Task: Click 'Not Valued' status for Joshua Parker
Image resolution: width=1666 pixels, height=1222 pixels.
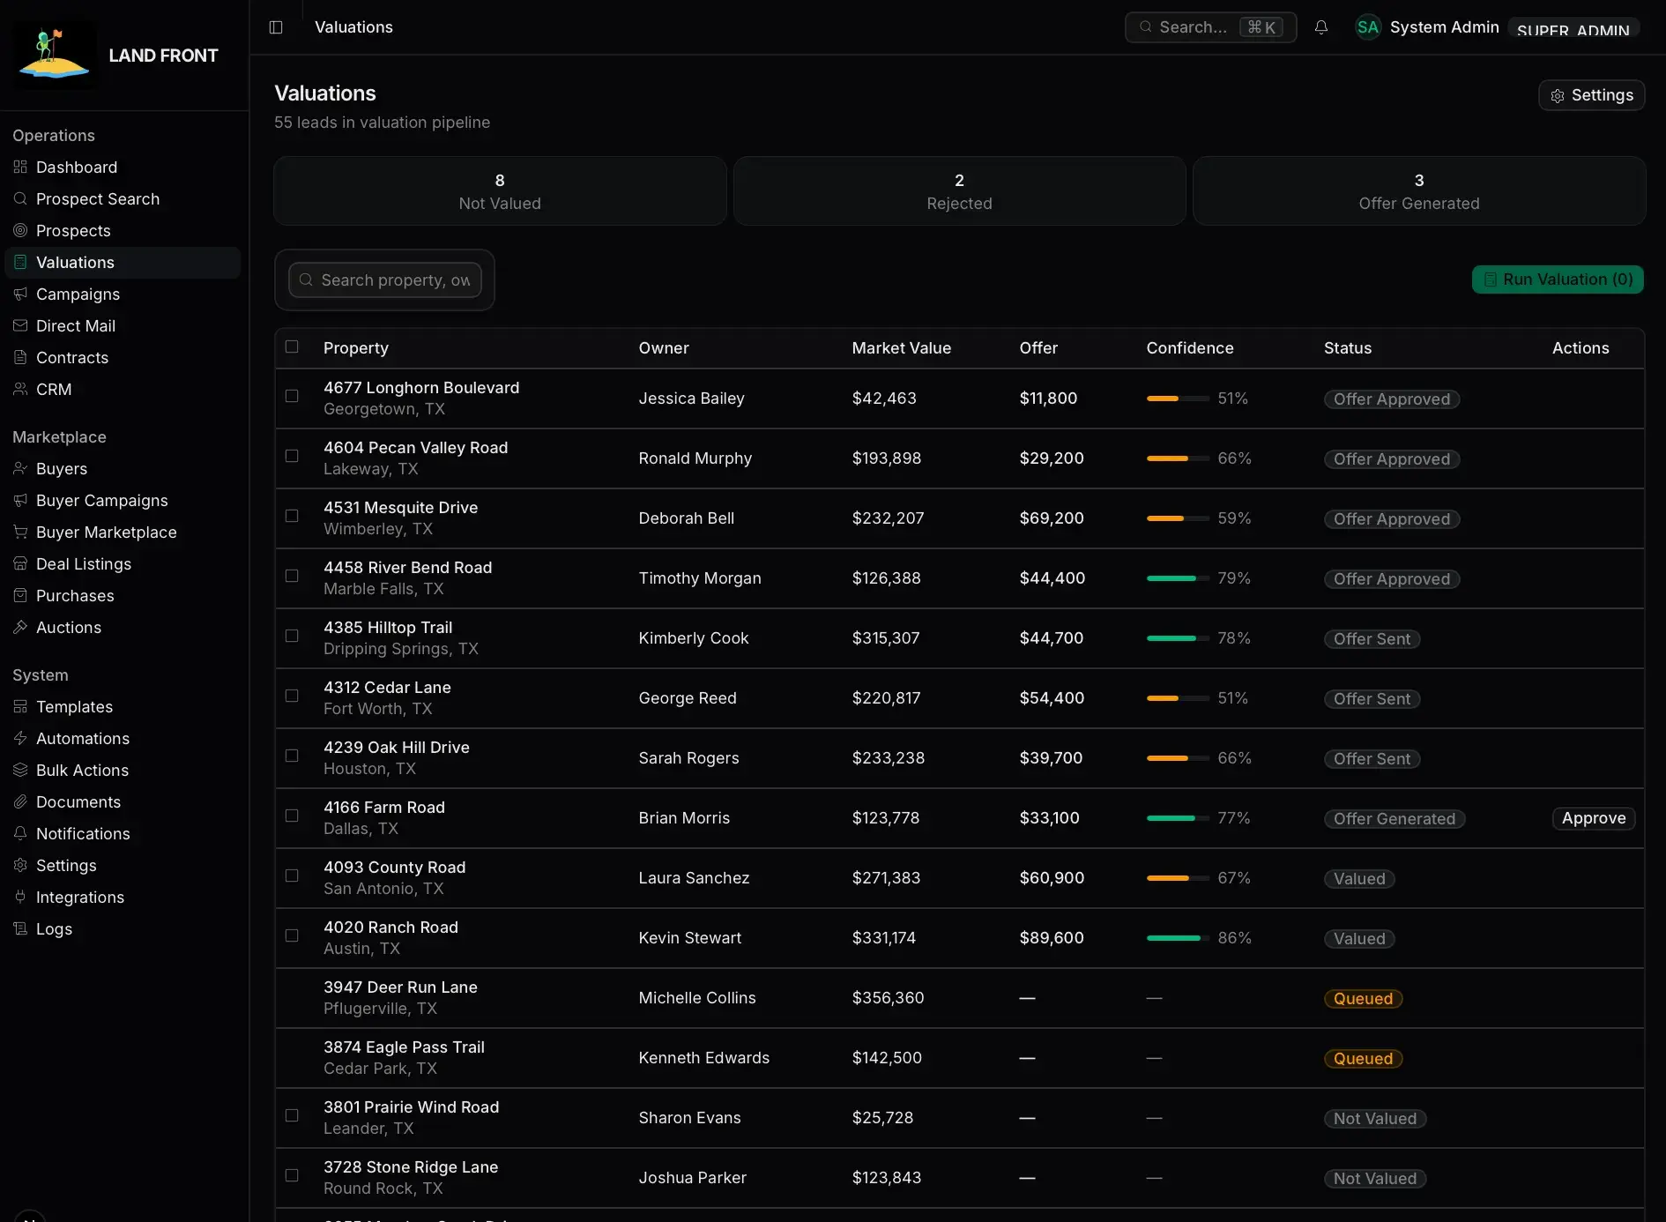Action: pos(1374,1179)
